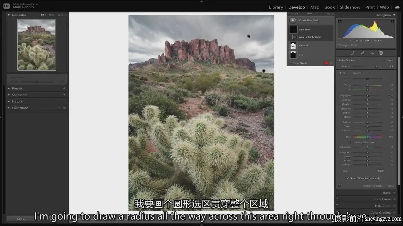Image resolution: width=403 pixels, height=226 pixels.
Task: Select the Ground mask thumbnail
Action: tap(293, 46)
